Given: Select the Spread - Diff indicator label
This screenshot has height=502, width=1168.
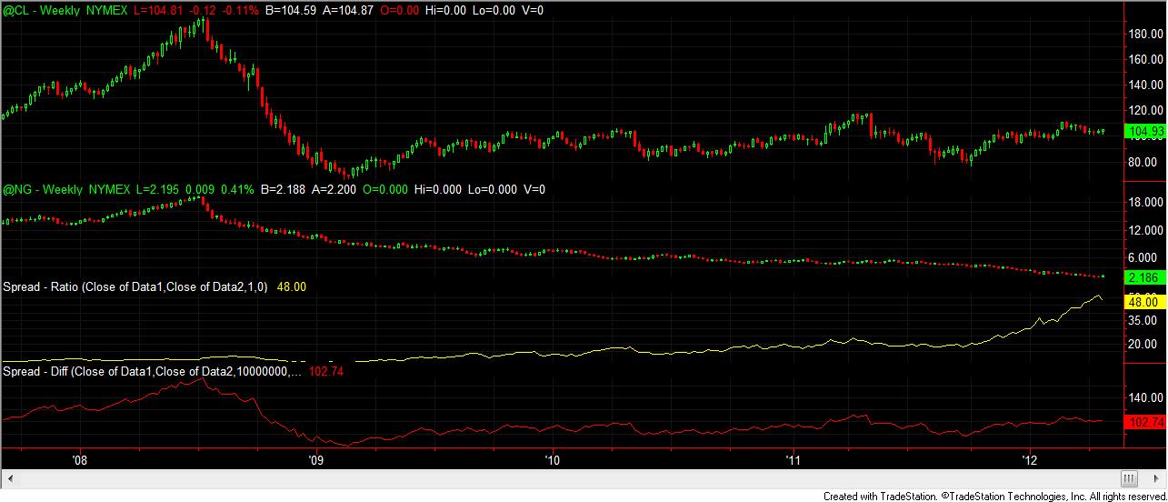Looking at the screenshot, I should pyautogui.click(x=153, y=371).
